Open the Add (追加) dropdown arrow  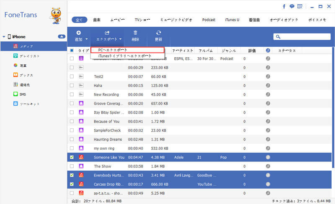coord(87,39)
